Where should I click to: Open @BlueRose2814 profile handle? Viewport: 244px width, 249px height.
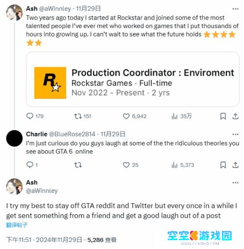pyautogui.click(x=72, y=134)
